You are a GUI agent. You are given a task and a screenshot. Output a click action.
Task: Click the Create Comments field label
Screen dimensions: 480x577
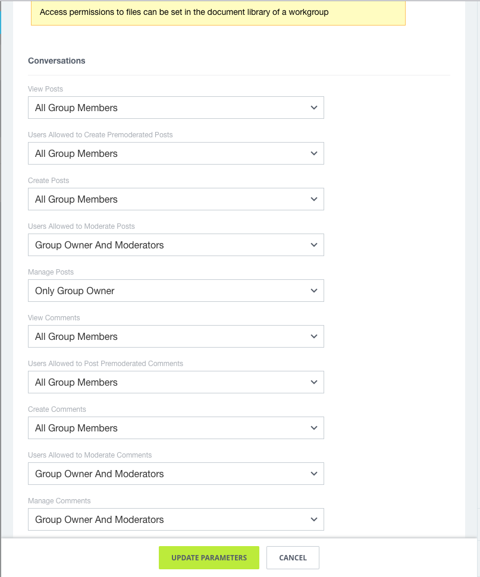(x=57, y=409)
